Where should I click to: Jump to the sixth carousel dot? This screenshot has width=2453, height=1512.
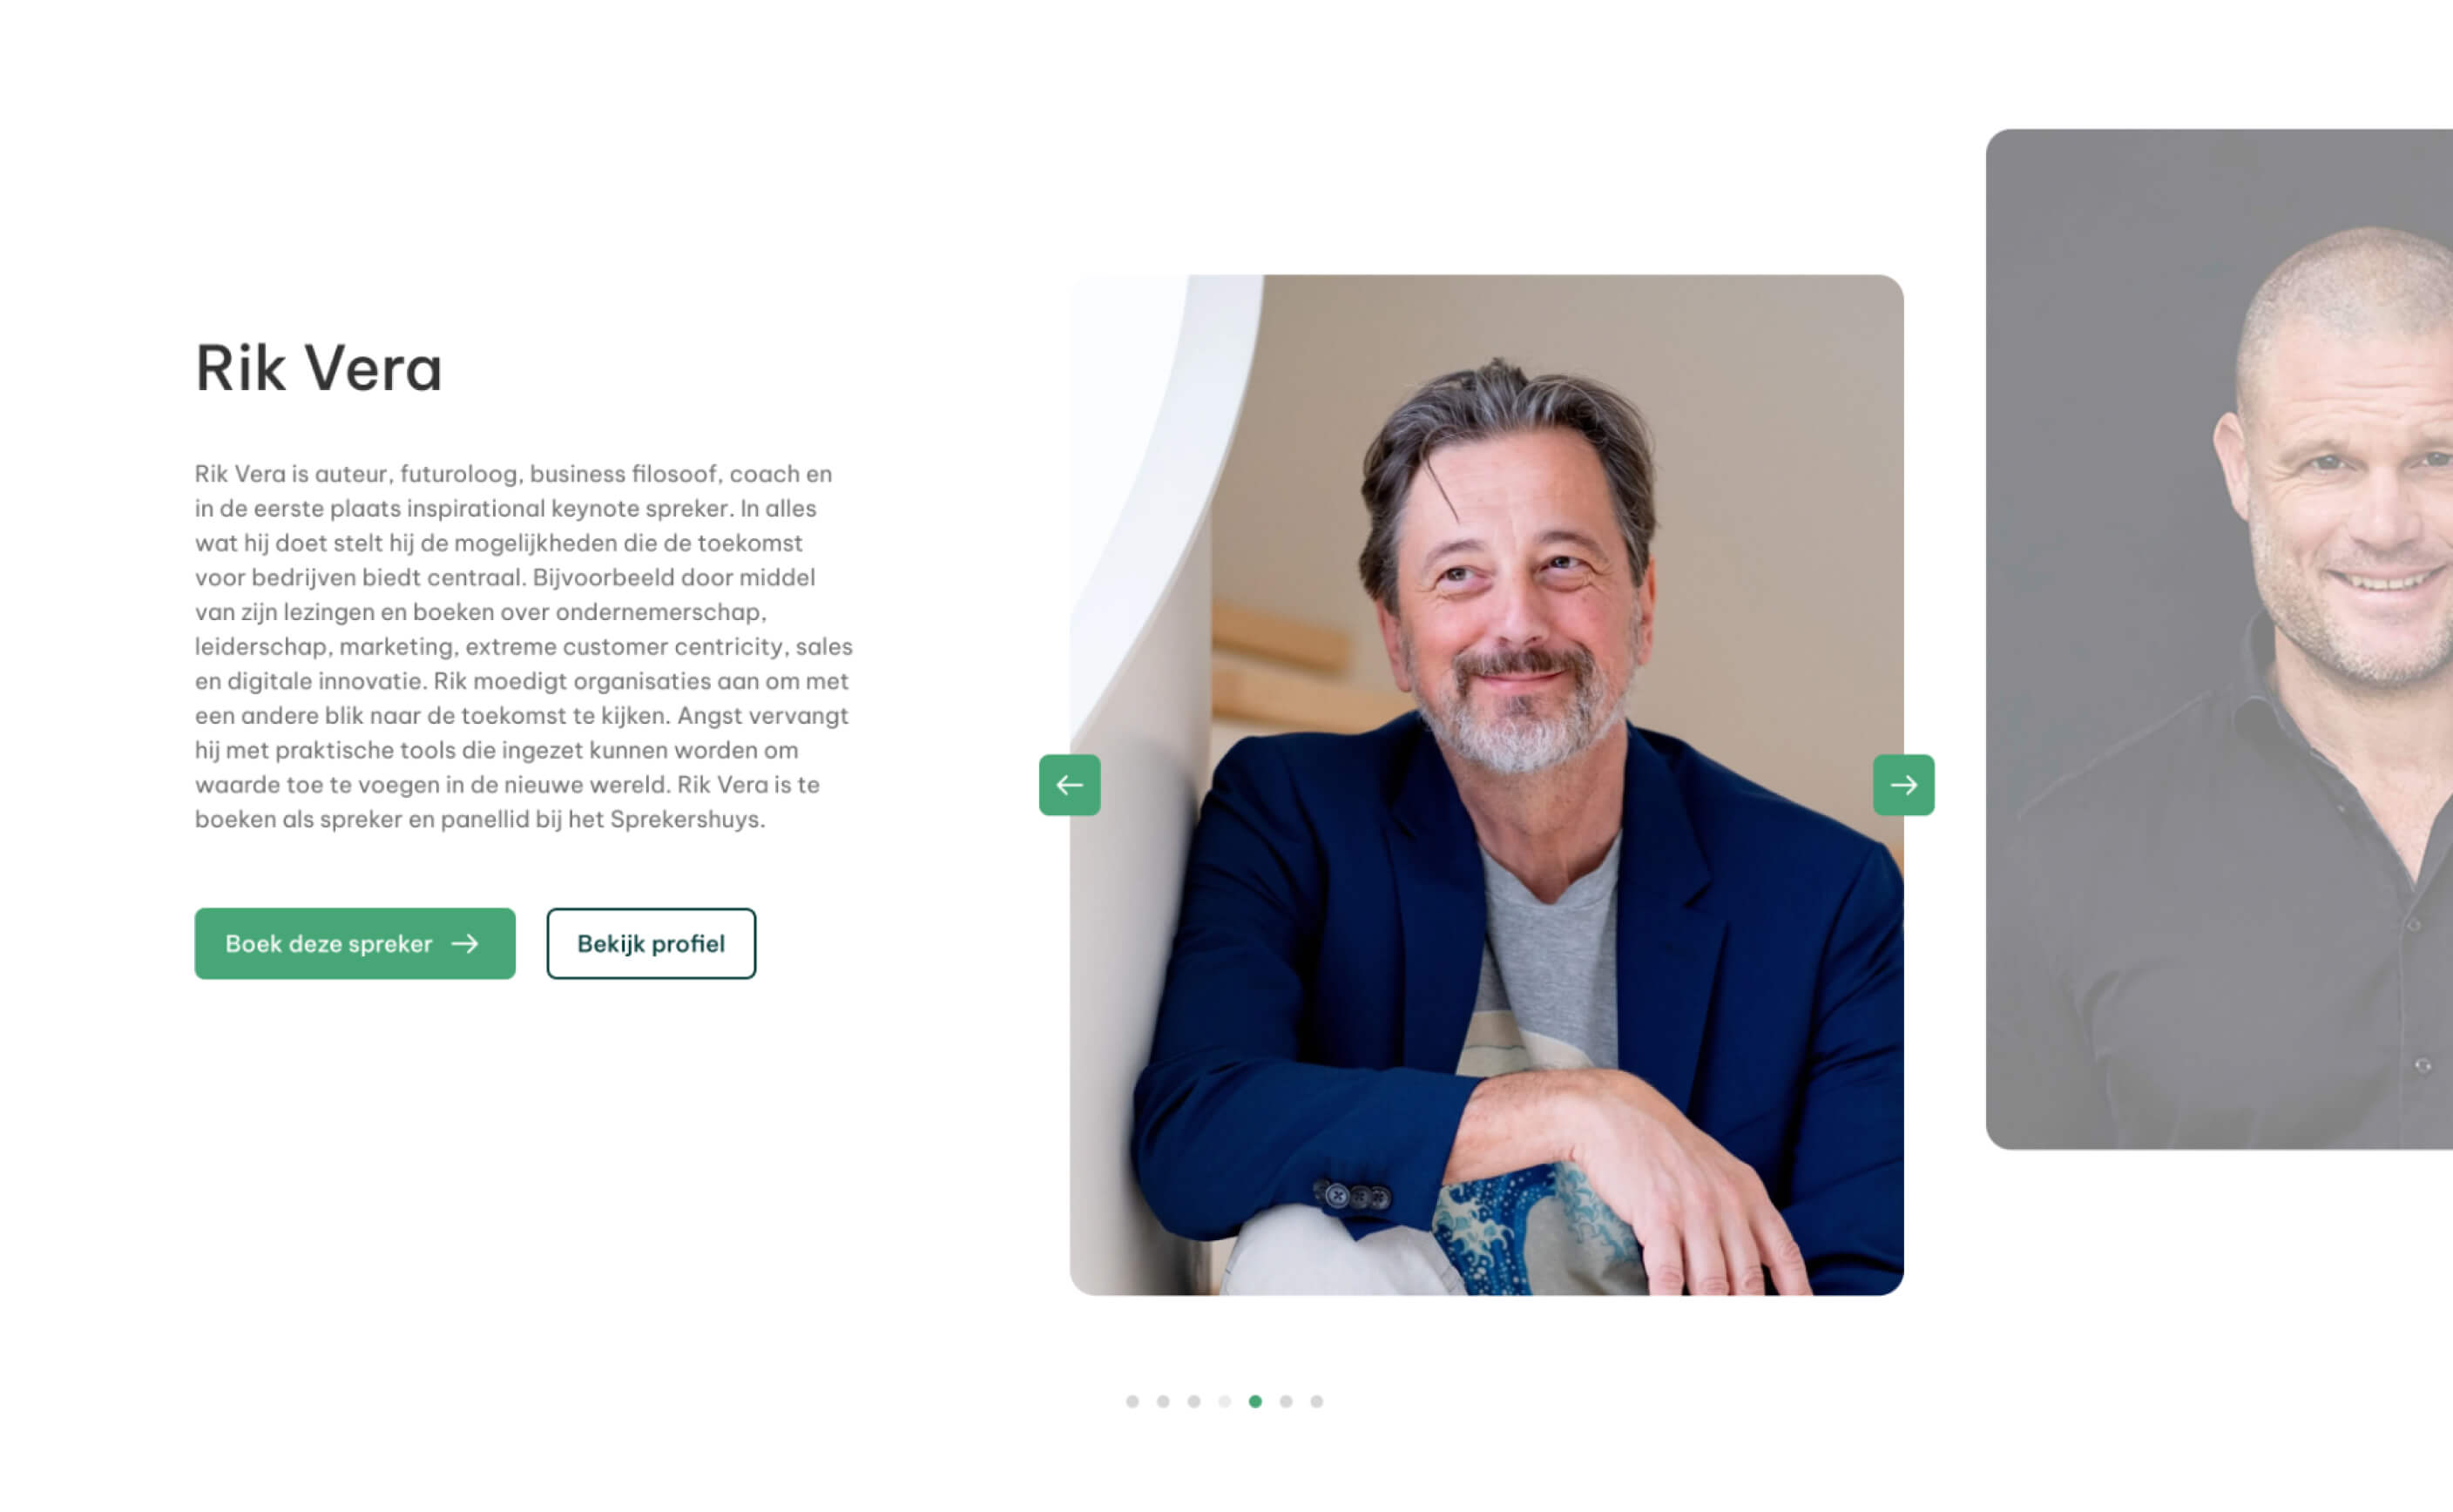[x=1286, y=1401]
